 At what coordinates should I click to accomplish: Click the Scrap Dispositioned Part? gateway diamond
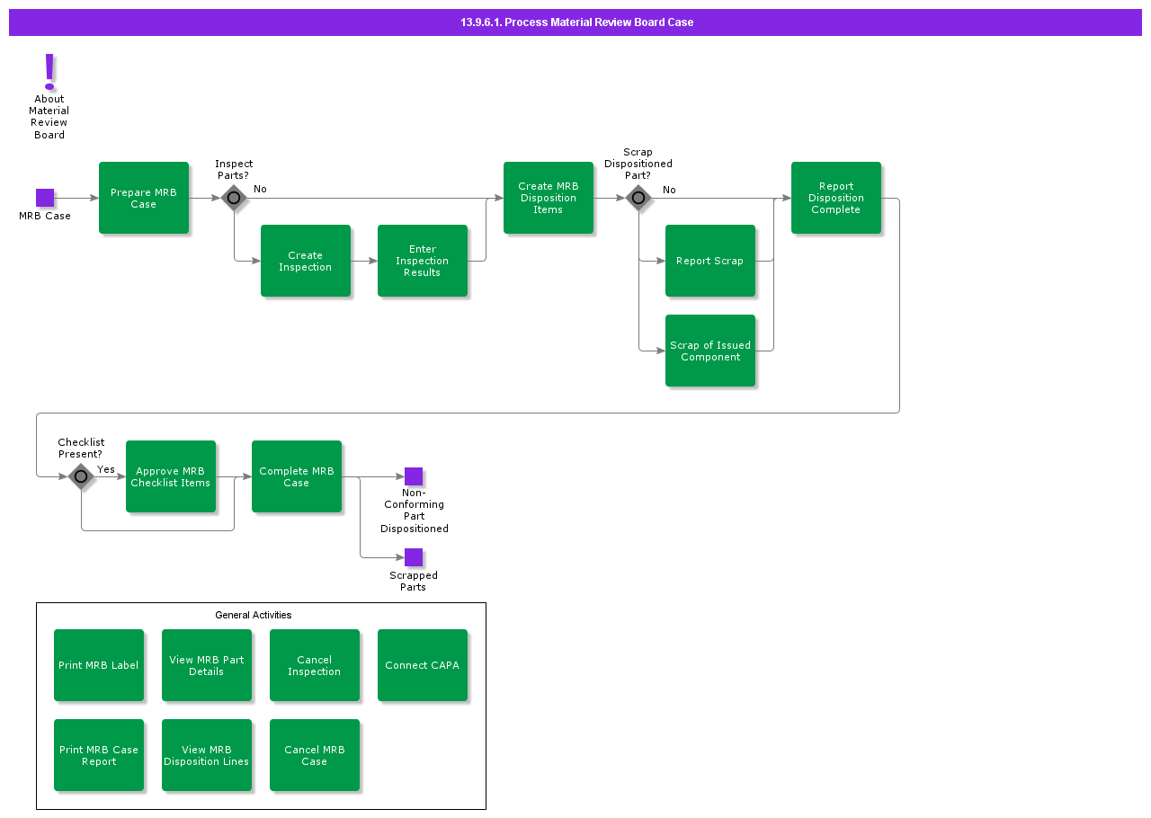(x=638, y=198)
